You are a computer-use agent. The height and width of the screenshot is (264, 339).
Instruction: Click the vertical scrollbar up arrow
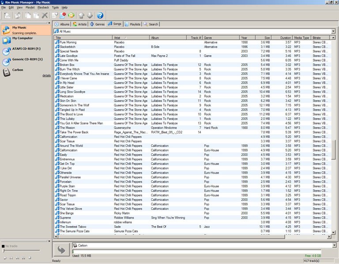tap(333, 37)
